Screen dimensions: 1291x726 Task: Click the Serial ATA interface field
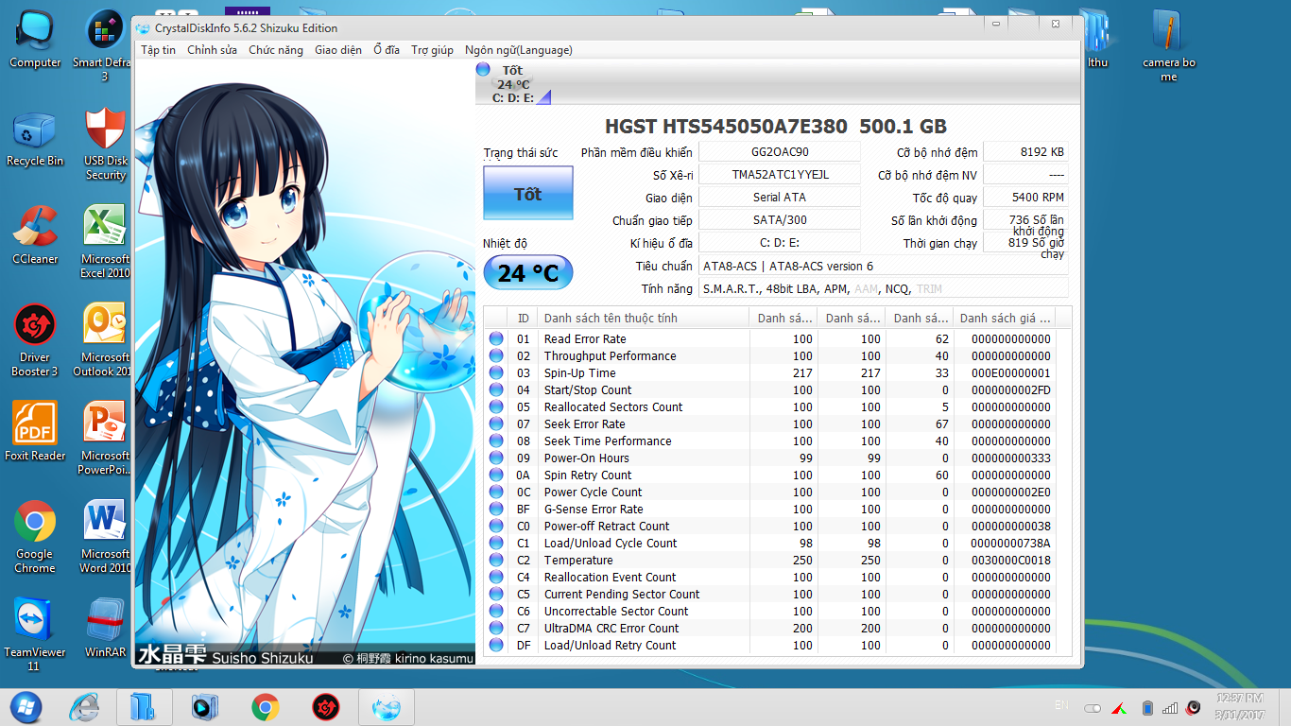point(780,198)
